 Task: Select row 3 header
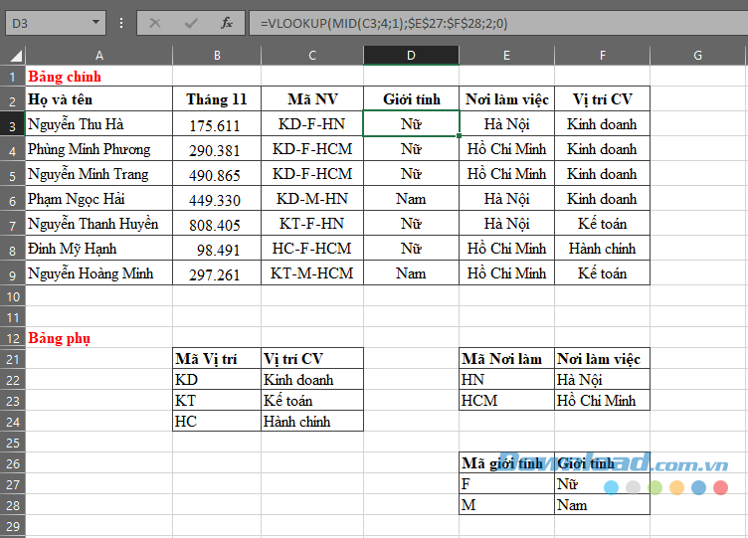13,125
